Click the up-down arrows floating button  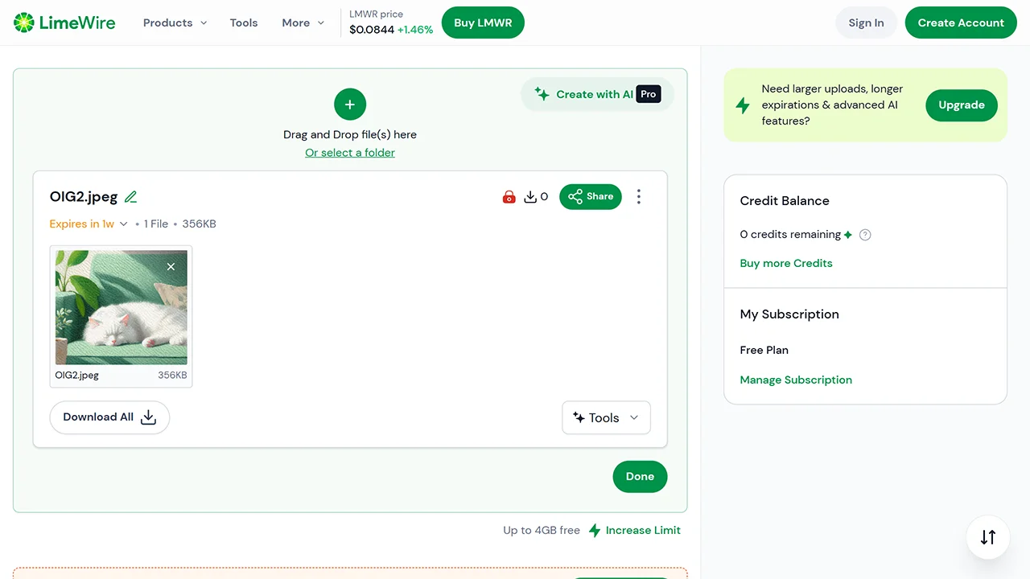[x=988, y=537]
